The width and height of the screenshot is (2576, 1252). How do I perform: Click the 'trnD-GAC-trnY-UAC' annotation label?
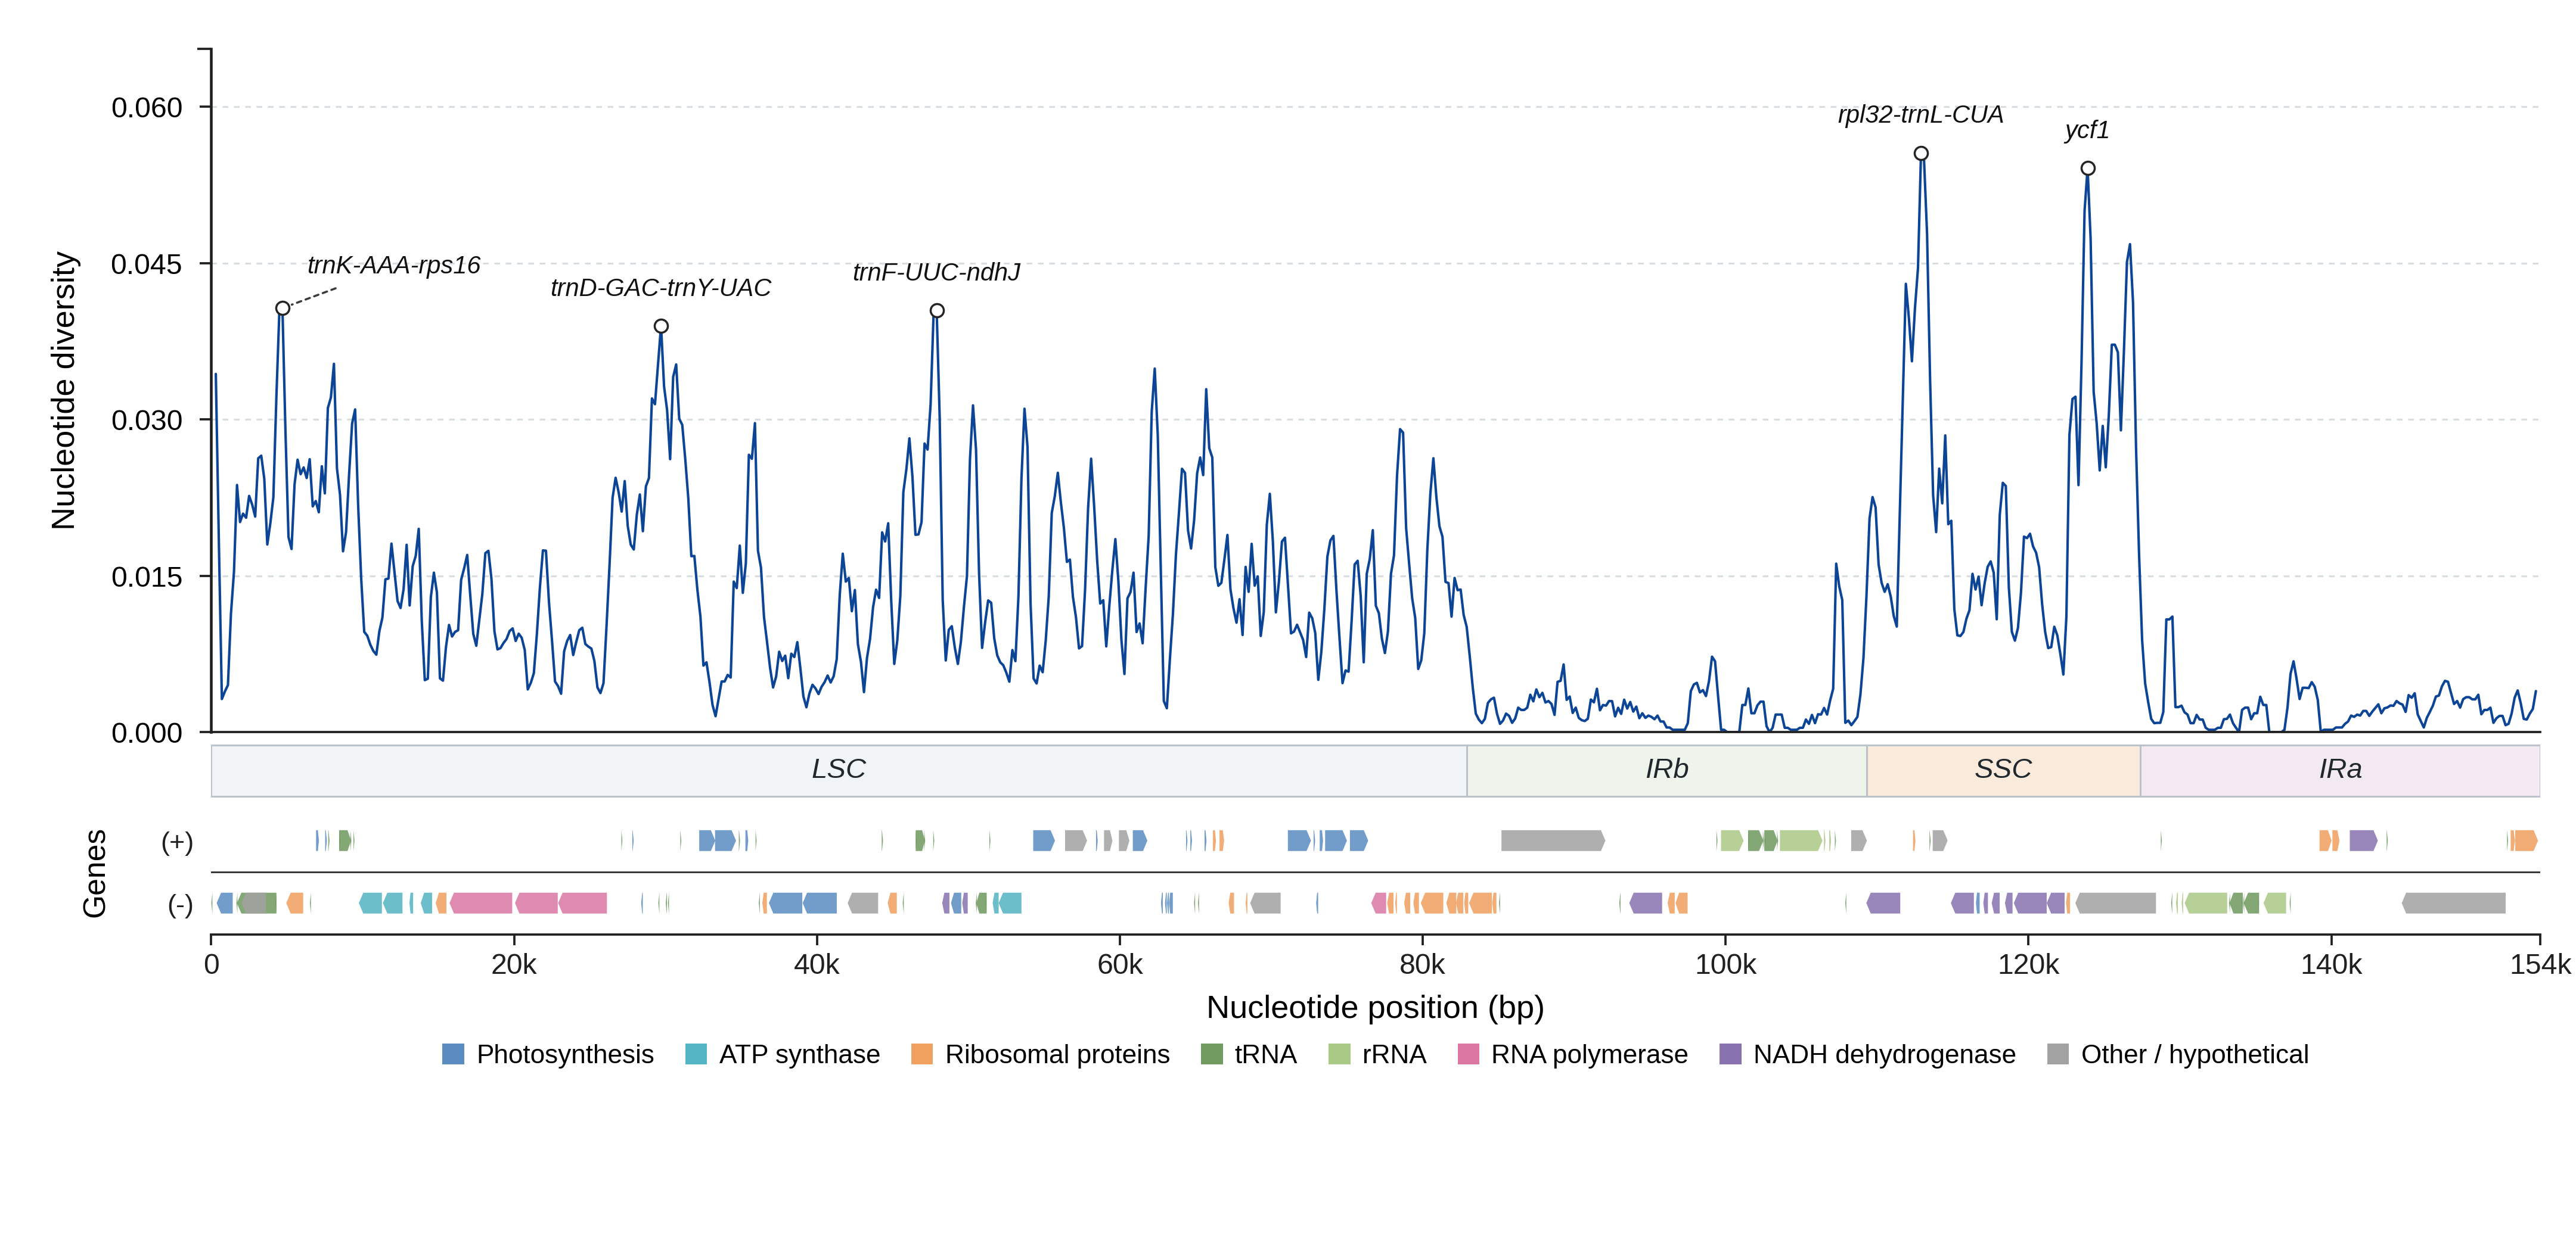tap(661, 288)
